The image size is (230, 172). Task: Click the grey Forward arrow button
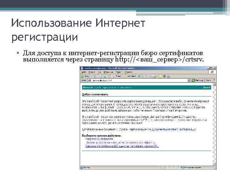(x=95, y=76)
